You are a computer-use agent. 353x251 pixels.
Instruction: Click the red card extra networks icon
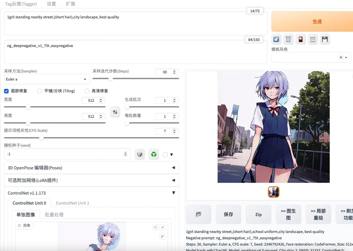(x=301, y=40)
